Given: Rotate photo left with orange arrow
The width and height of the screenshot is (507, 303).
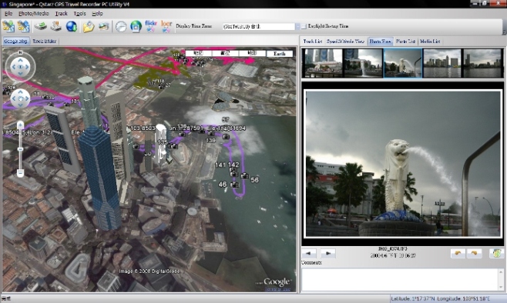Looking at the screenshot, I should point(458,253).
